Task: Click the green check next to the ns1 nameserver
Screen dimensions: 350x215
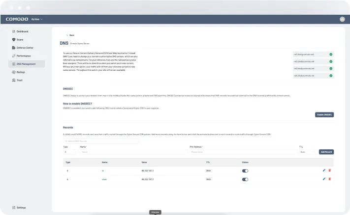Action: (331, 54)
